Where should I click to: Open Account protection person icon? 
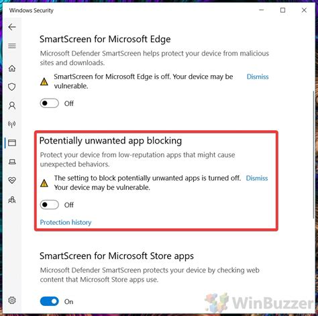(x=12, y=105)
